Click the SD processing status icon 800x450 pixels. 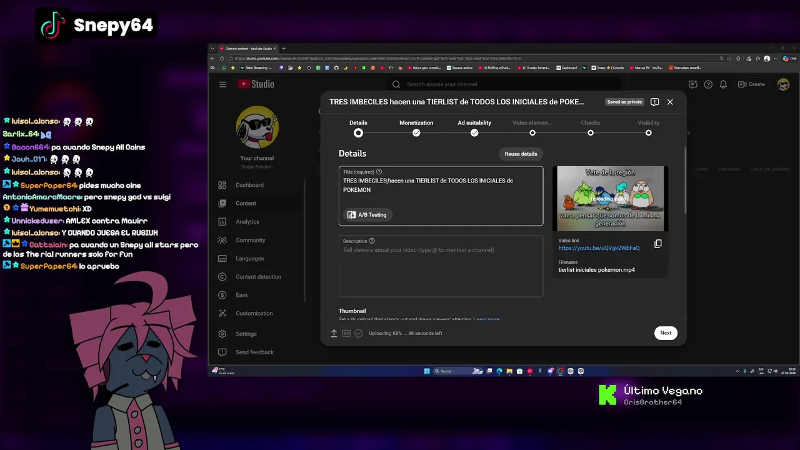point(346,333)
